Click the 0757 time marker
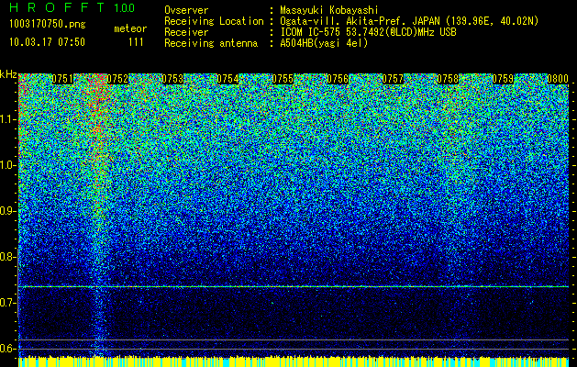The image size is (577, 367). point(393,79)
